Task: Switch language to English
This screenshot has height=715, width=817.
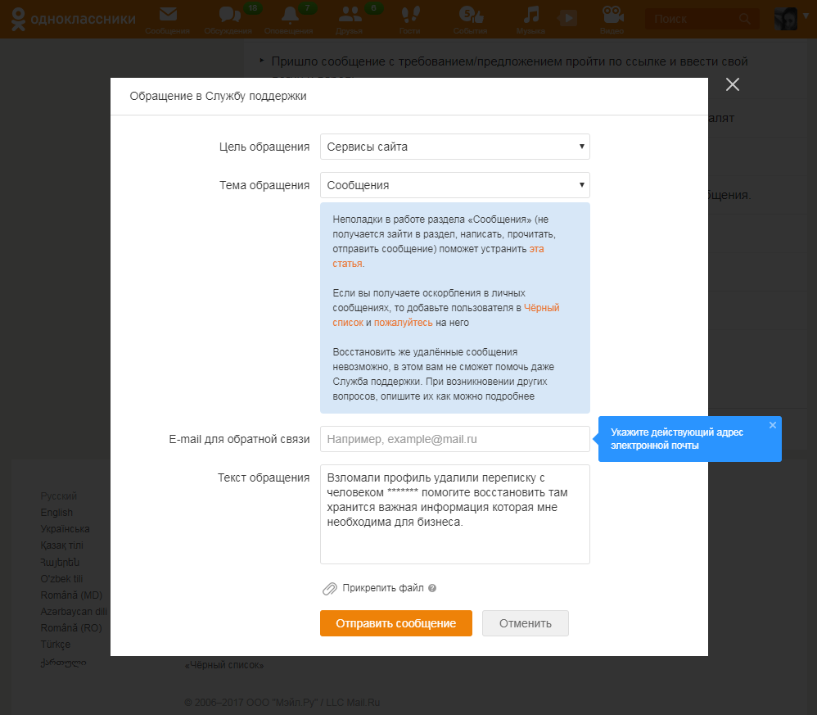Action: tap(56, 513)
